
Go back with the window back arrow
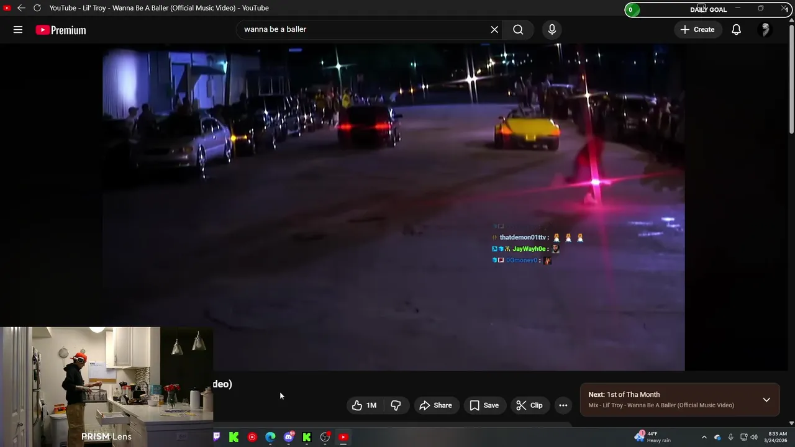pos(21,8)
